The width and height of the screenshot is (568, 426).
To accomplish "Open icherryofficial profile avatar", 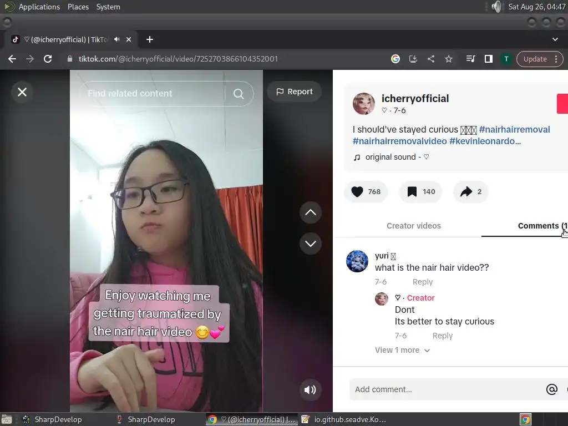I will [x=364, y=104].
